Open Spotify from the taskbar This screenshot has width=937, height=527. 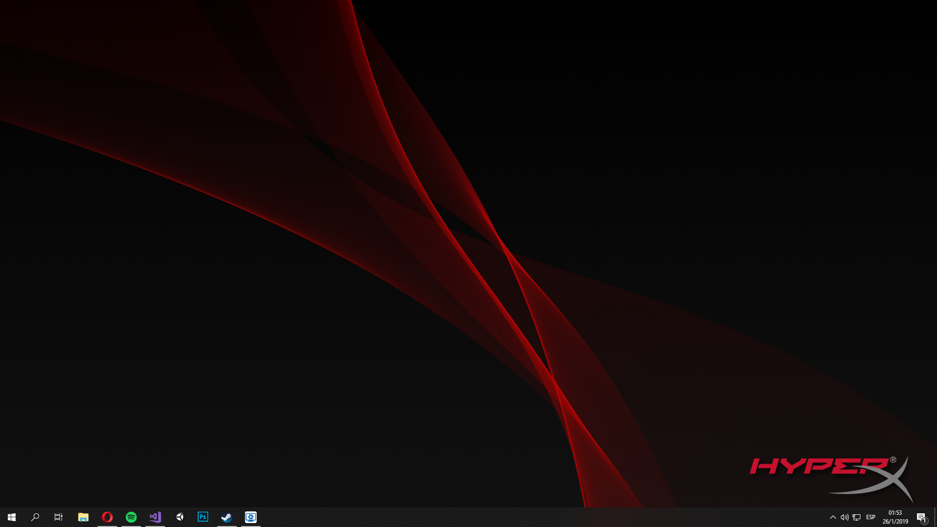pyautogui.click(x=131, y=517)
